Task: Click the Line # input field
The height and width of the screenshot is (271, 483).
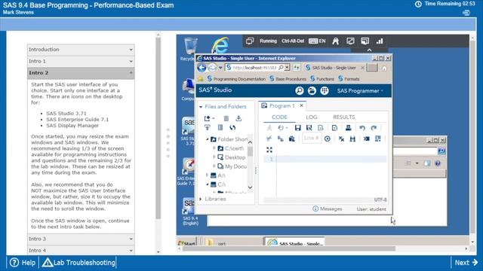Action: 312,139
